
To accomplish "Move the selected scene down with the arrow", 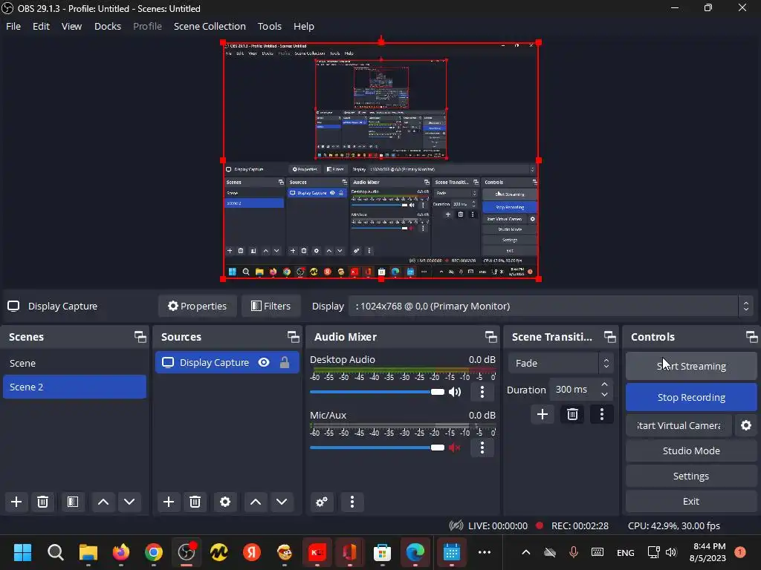I will point(129,502).
